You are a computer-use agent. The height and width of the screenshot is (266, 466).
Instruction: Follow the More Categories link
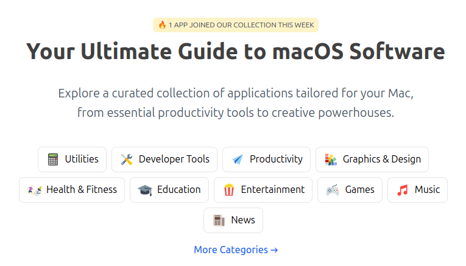click(236, 250)
